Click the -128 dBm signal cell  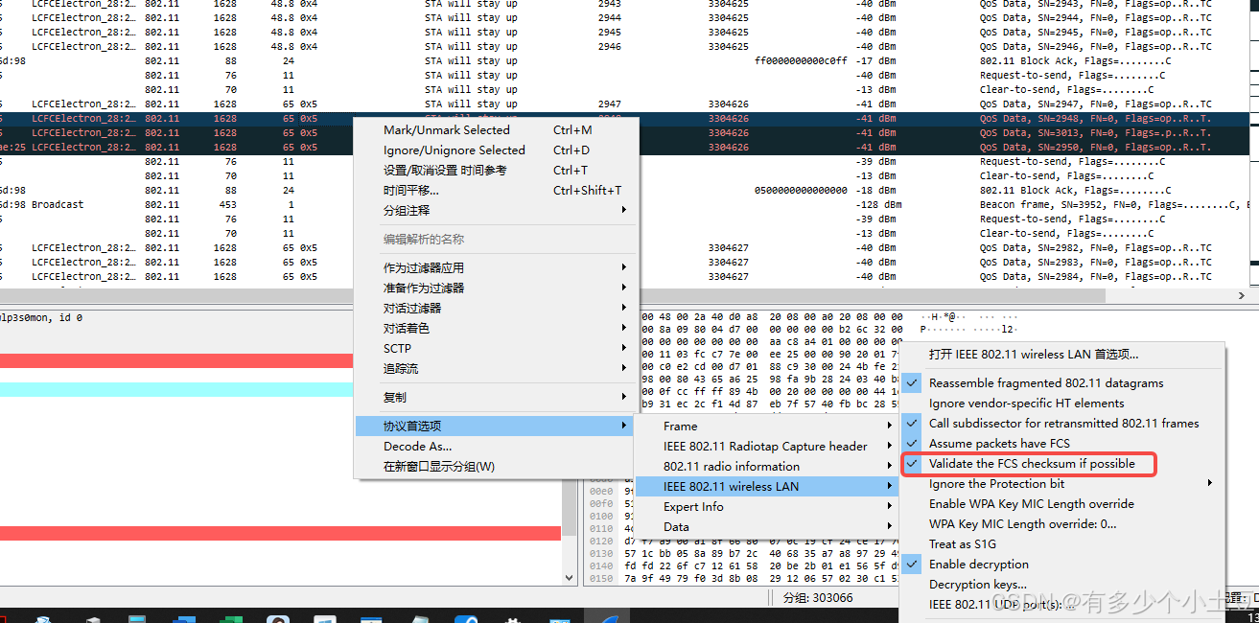coord(878,205)
